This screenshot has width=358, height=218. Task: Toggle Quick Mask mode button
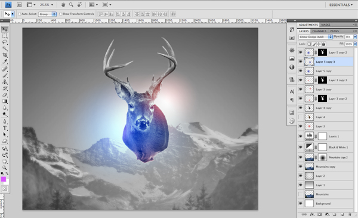(5, 189)
